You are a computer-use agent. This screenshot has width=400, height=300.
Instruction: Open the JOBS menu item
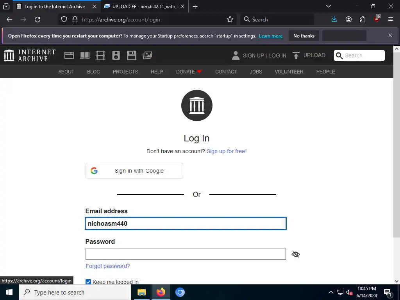tap(256, 72)
